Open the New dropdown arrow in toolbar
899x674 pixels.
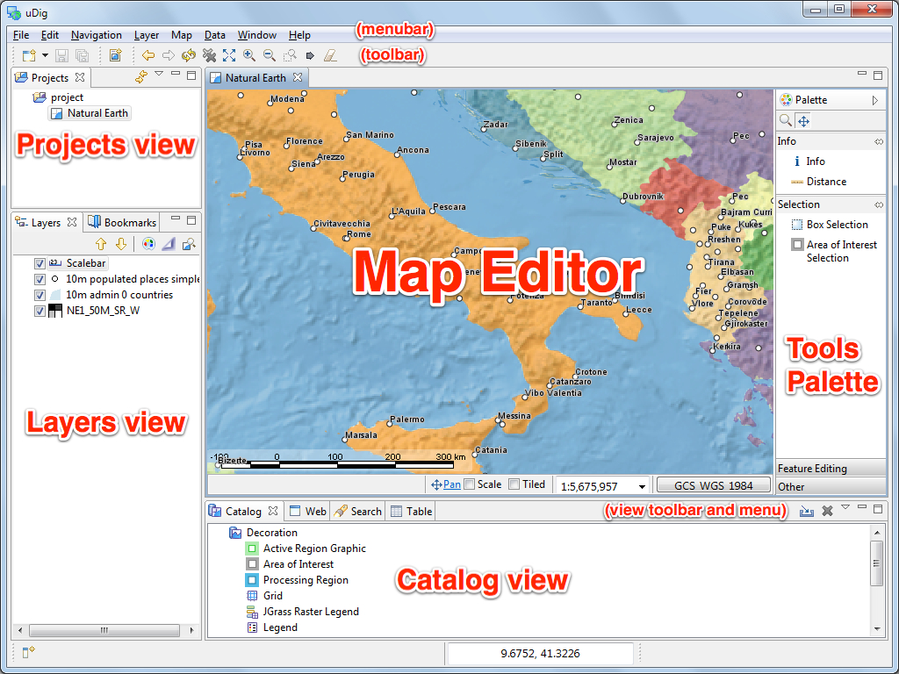click(x=45, y=55)
